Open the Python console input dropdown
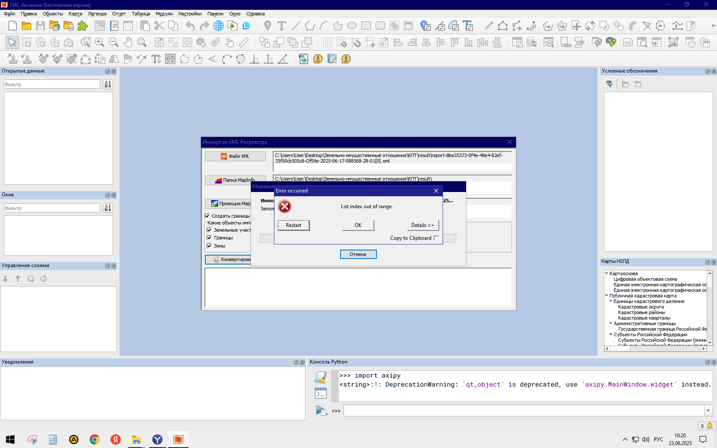This screenshot has width=717, height=448. [x=708, y=411]
